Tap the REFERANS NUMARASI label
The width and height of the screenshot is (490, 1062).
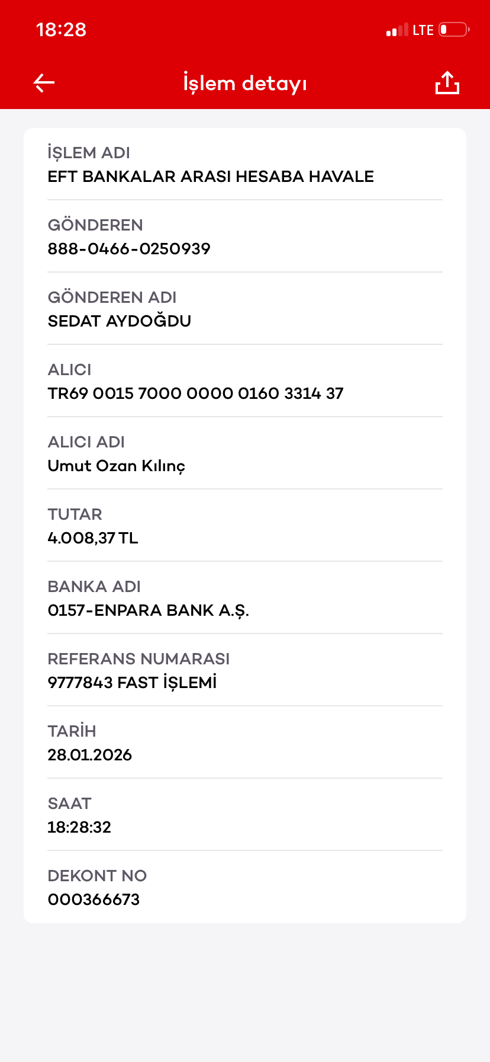coord(138,659)
